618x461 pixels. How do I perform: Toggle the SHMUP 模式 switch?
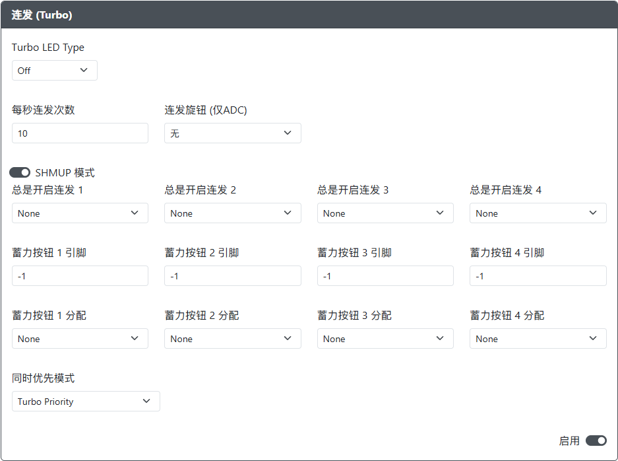click(x=20, y=173)
